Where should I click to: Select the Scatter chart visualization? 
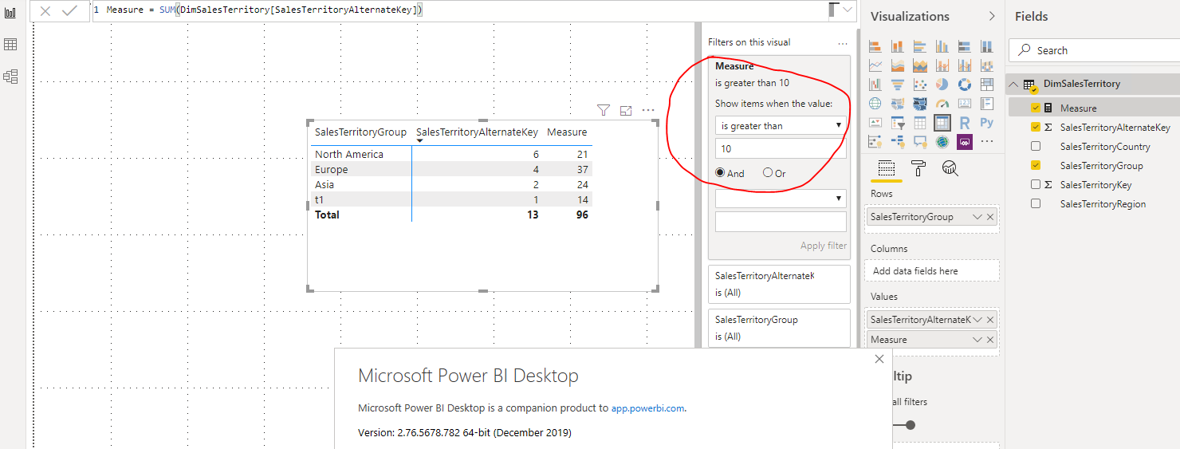[920, 85]
